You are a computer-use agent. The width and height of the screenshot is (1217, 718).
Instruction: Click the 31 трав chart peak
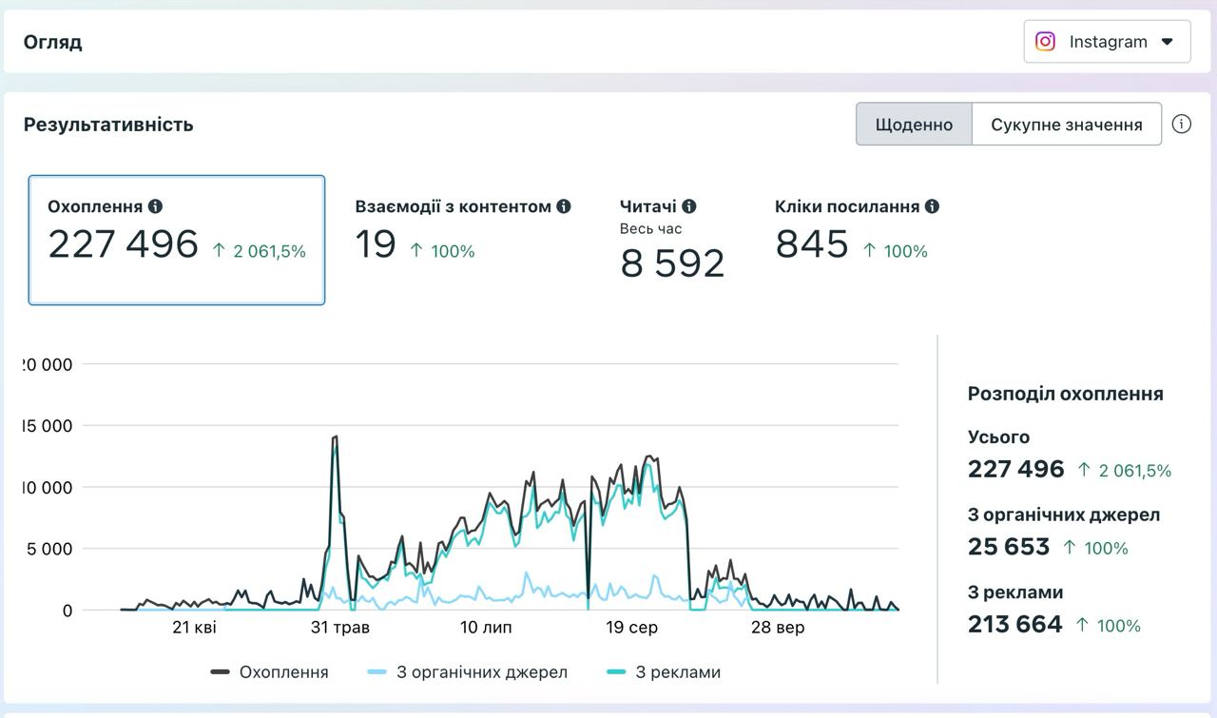coord(335,437)
